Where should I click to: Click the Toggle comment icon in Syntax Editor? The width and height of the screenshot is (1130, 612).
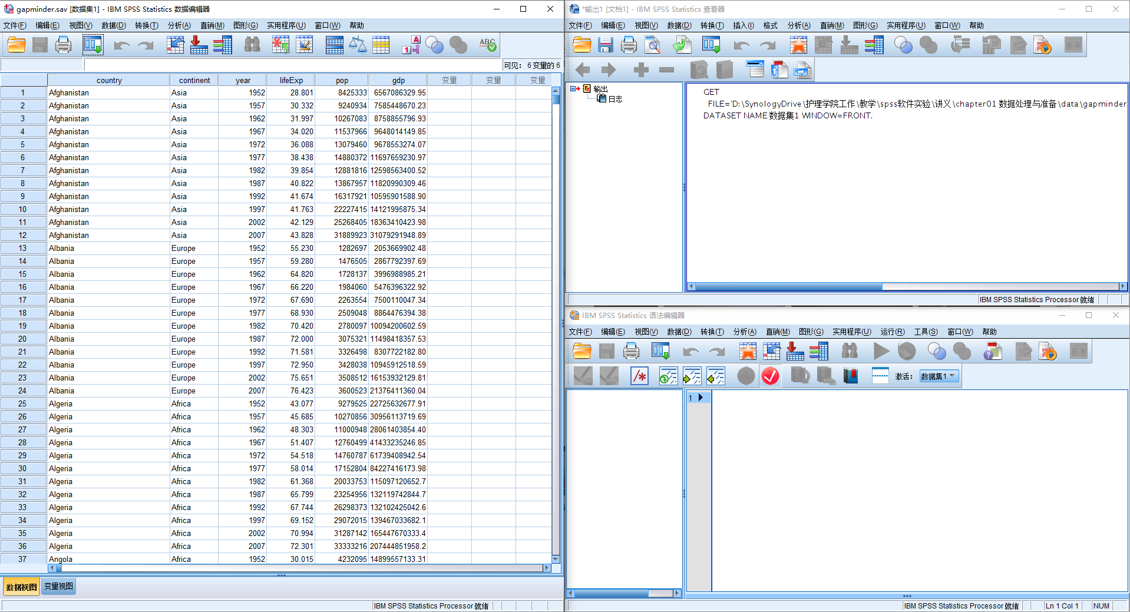[x=639, y=376]
